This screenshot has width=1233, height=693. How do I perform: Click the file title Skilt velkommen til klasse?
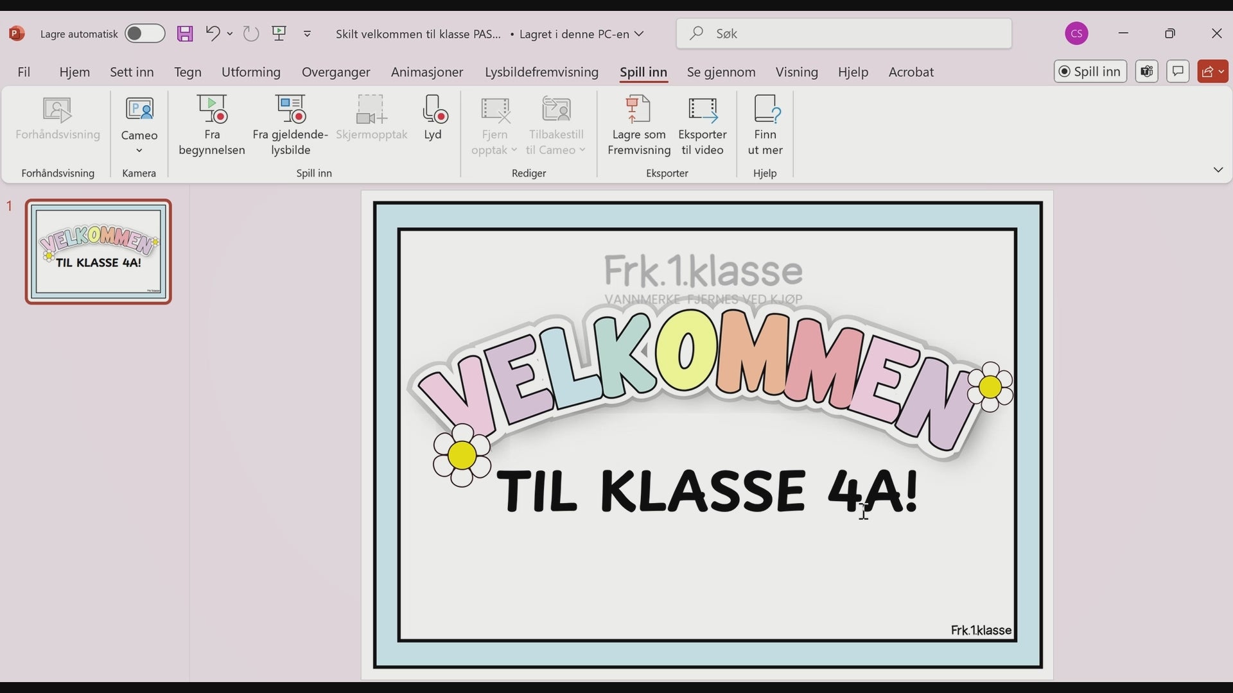tap(418, 34)
